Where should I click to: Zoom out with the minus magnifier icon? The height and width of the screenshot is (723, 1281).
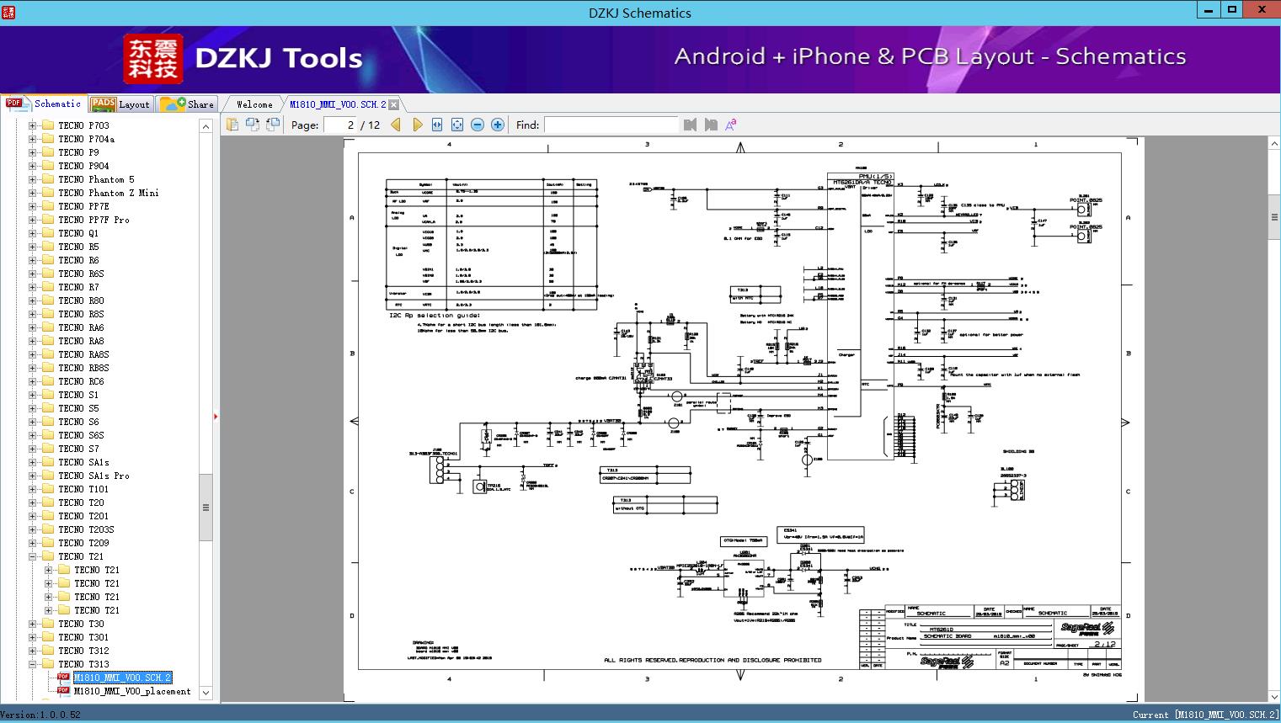click(478, 125)
